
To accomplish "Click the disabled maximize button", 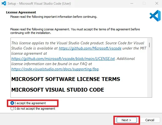I will [x=144, y=3].
